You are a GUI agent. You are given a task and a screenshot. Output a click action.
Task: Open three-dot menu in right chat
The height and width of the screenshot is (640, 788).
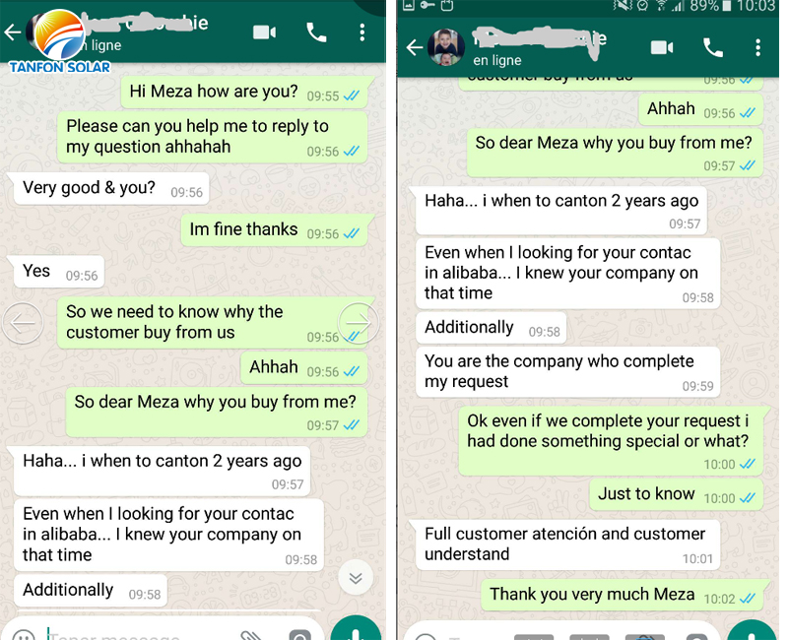coord(757,47)
